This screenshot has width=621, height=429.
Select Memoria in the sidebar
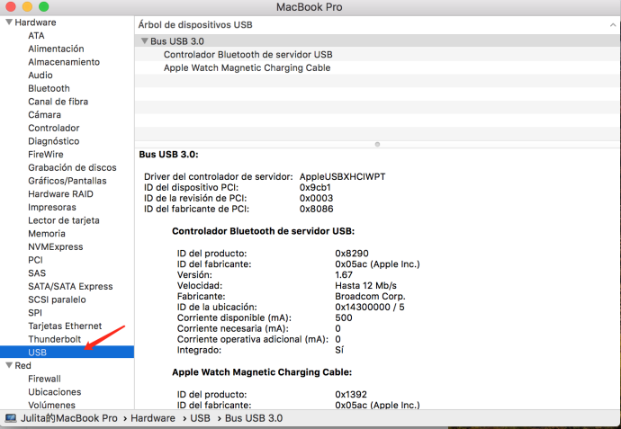(46, 234)
